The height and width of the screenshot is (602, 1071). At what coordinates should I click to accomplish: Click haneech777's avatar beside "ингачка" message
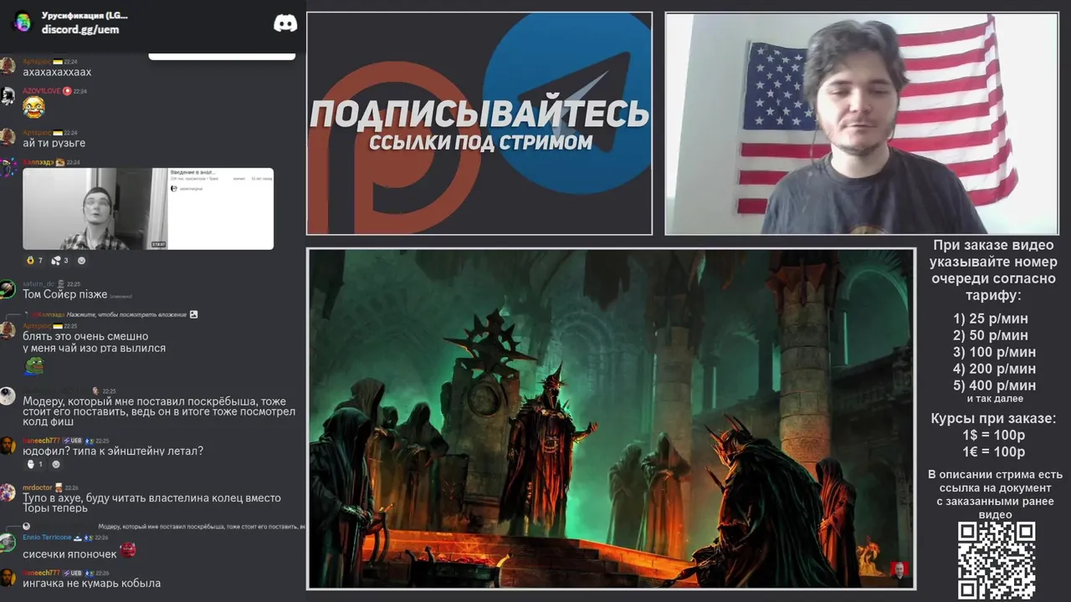click(x=8, y=578)
